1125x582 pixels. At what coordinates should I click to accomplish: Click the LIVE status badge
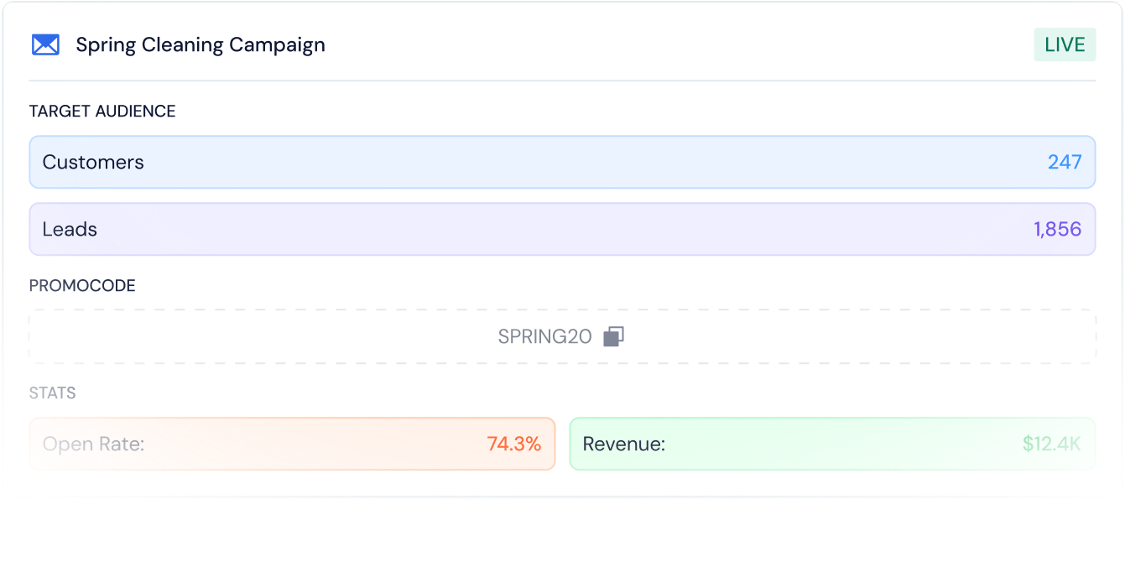1065,44
